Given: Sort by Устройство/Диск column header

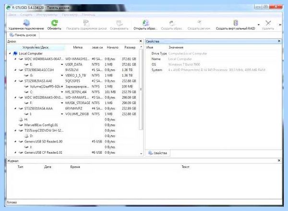Looking at the screenshot, I should coord(36,48).
